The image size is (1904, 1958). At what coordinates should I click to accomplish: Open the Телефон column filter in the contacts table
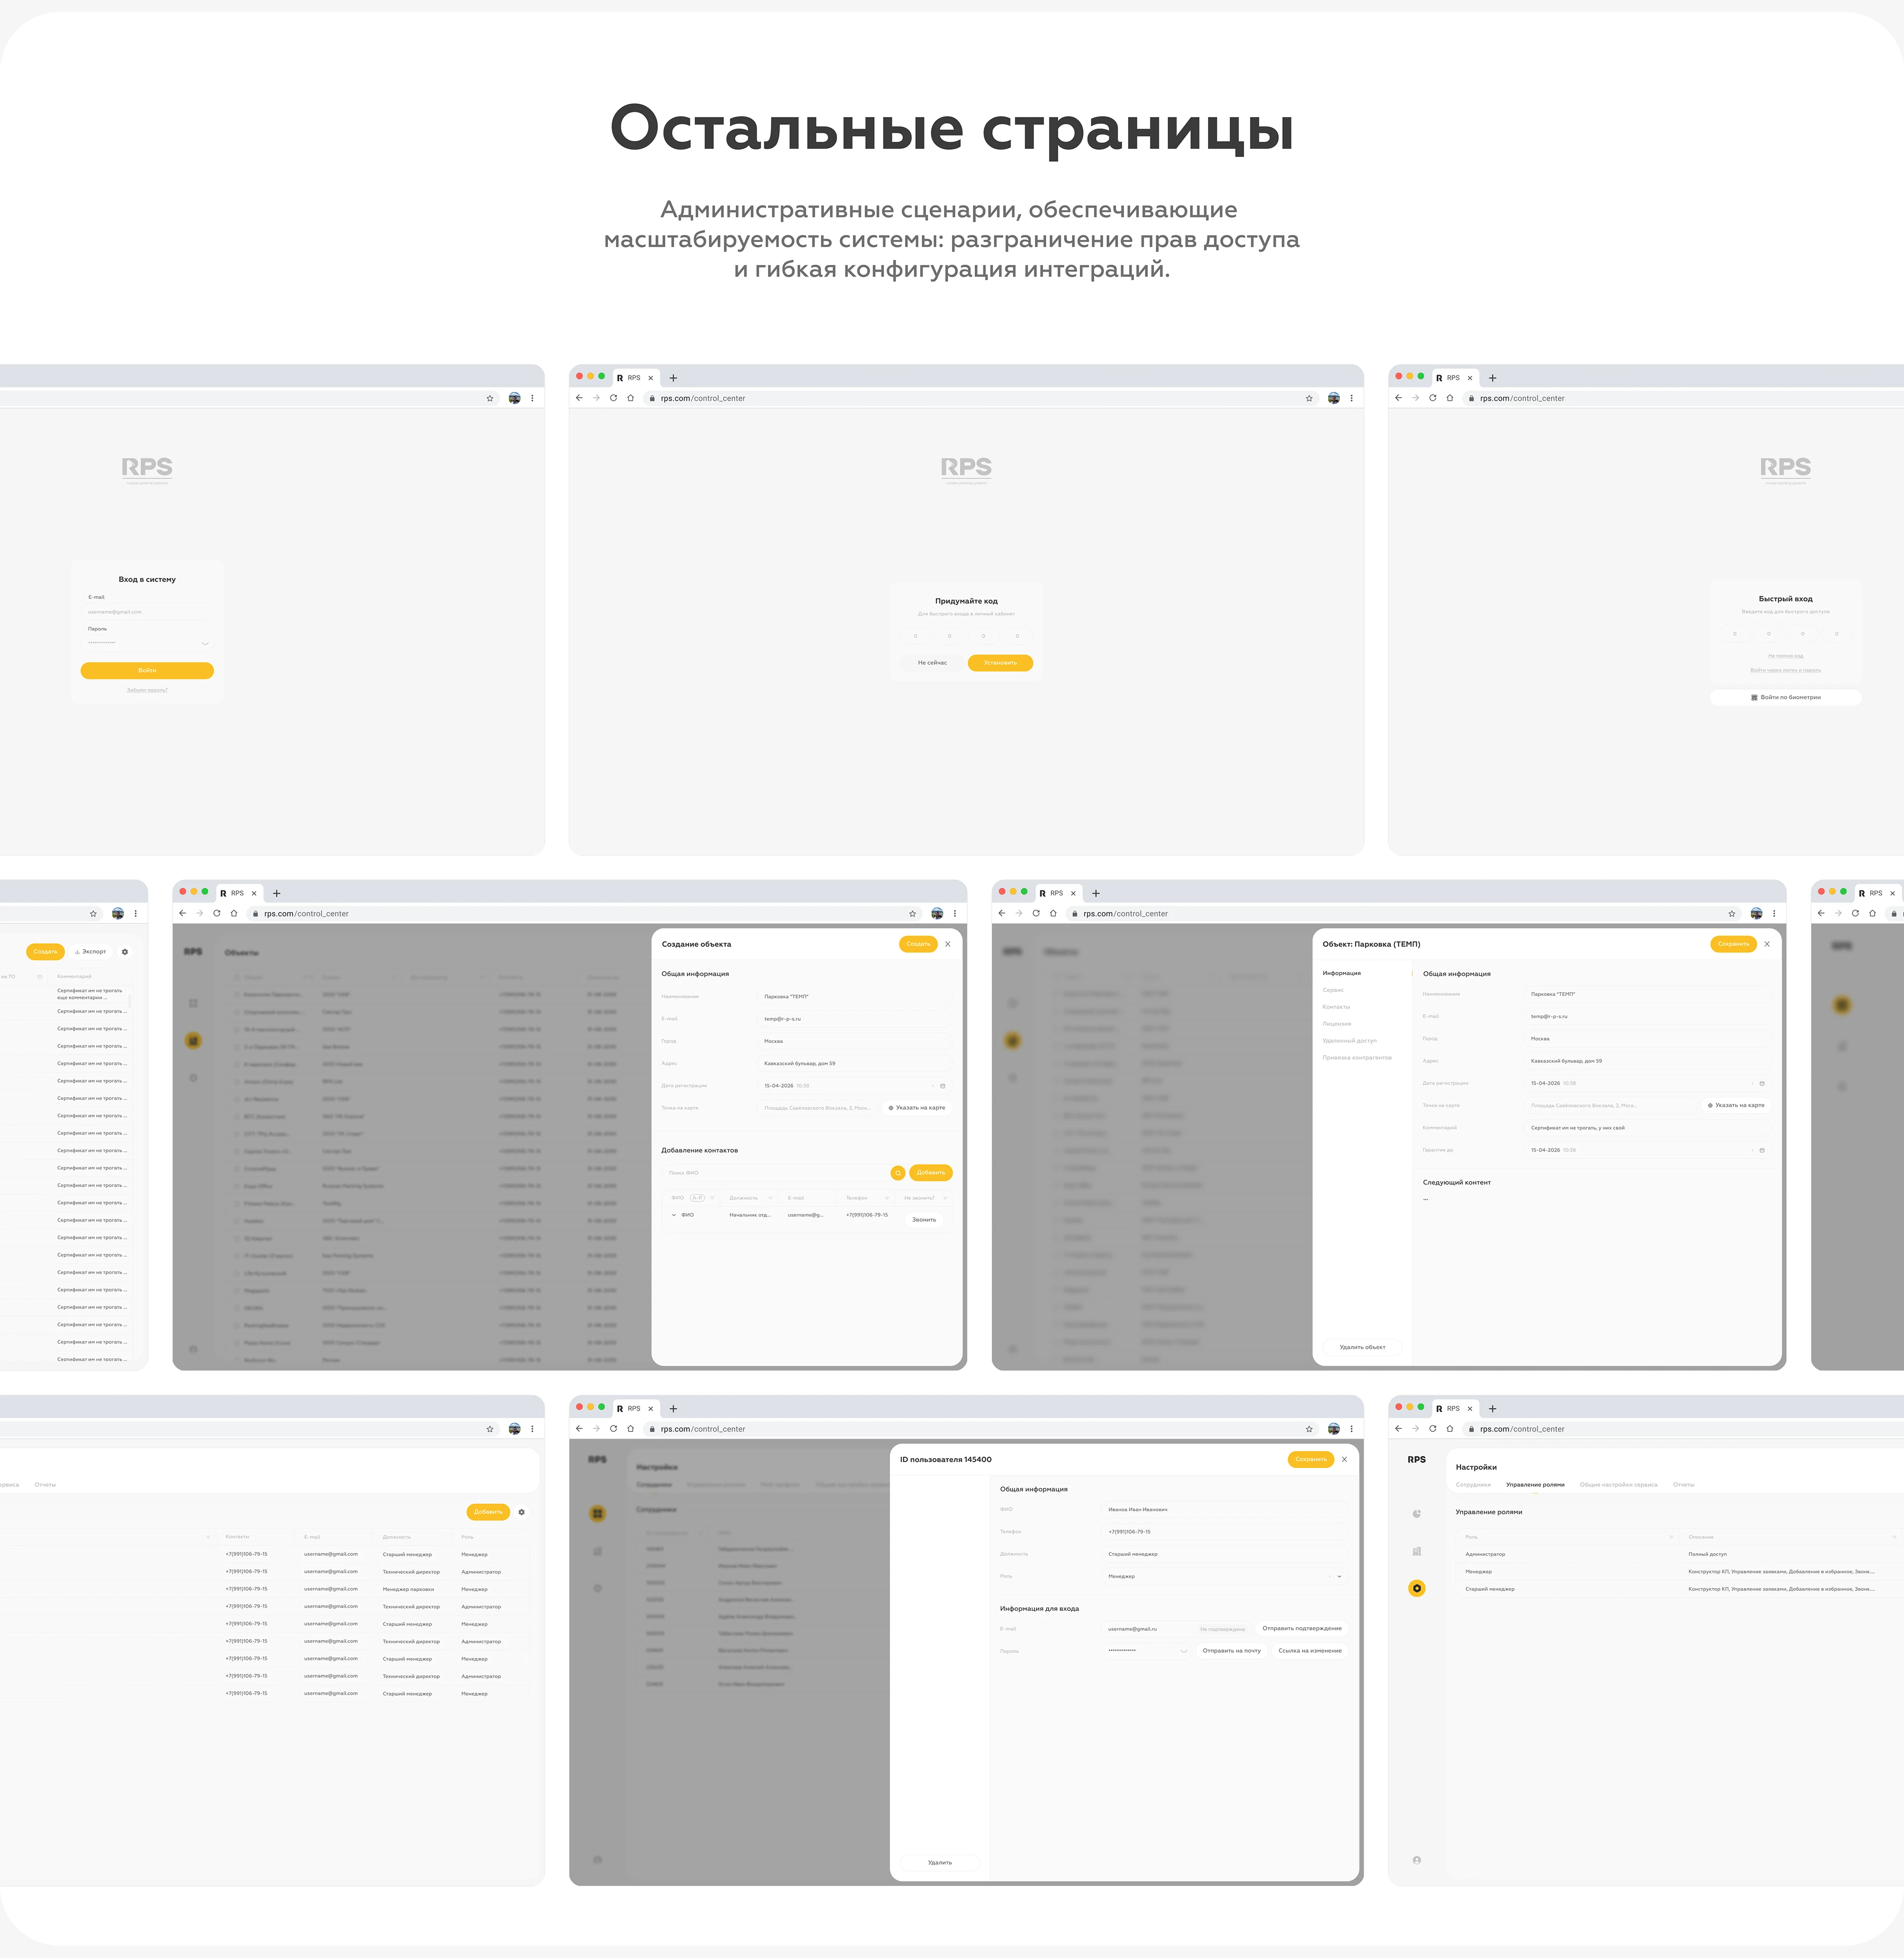point(886,1198)
